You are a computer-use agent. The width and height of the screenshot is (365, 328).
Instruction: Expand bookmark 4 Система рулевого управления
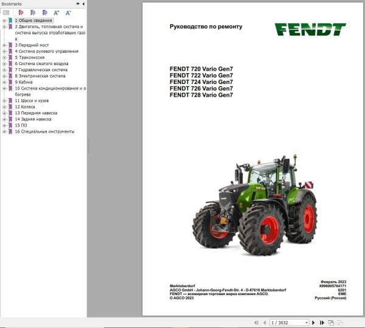pyautogui.click(x=4, y=52)
